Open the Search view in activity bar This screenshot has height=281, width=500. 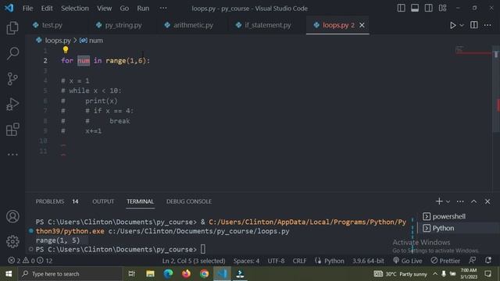point(12,53)
